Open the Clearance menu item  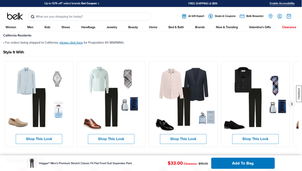(289, 27)
